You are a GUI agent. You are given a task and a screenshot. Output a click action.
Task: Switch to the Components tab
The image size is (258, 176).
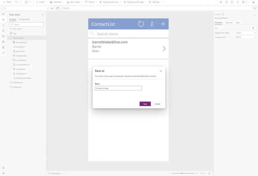pos(24,19)
